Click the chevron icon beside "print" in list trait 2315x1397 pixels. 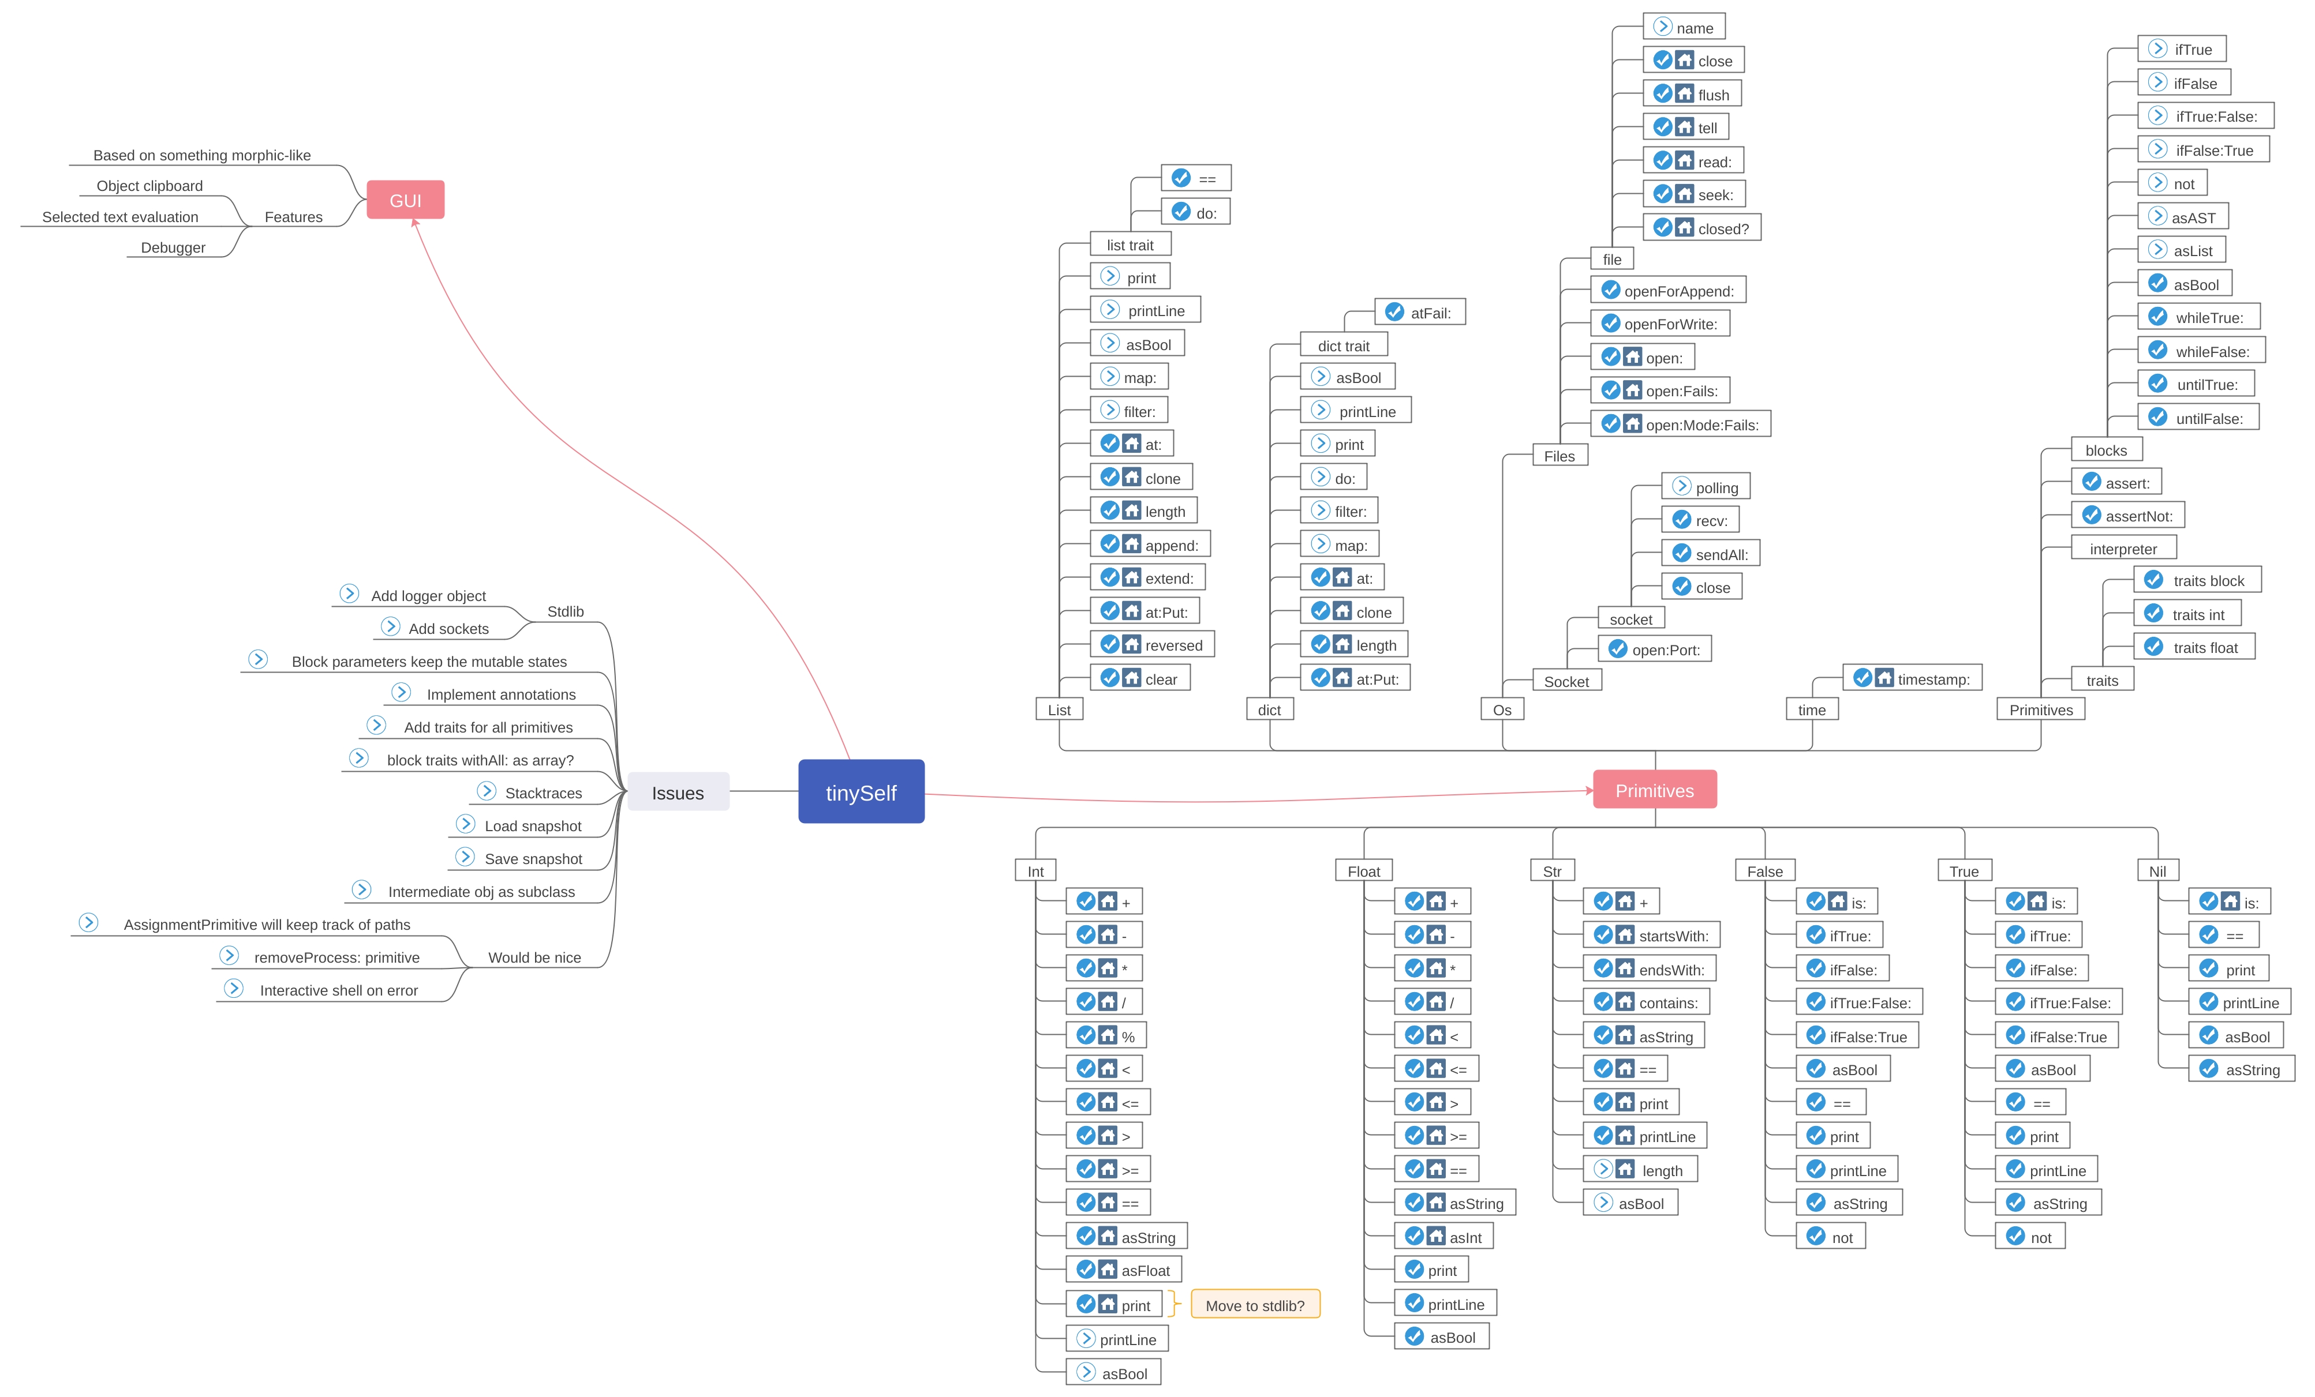1112,276
